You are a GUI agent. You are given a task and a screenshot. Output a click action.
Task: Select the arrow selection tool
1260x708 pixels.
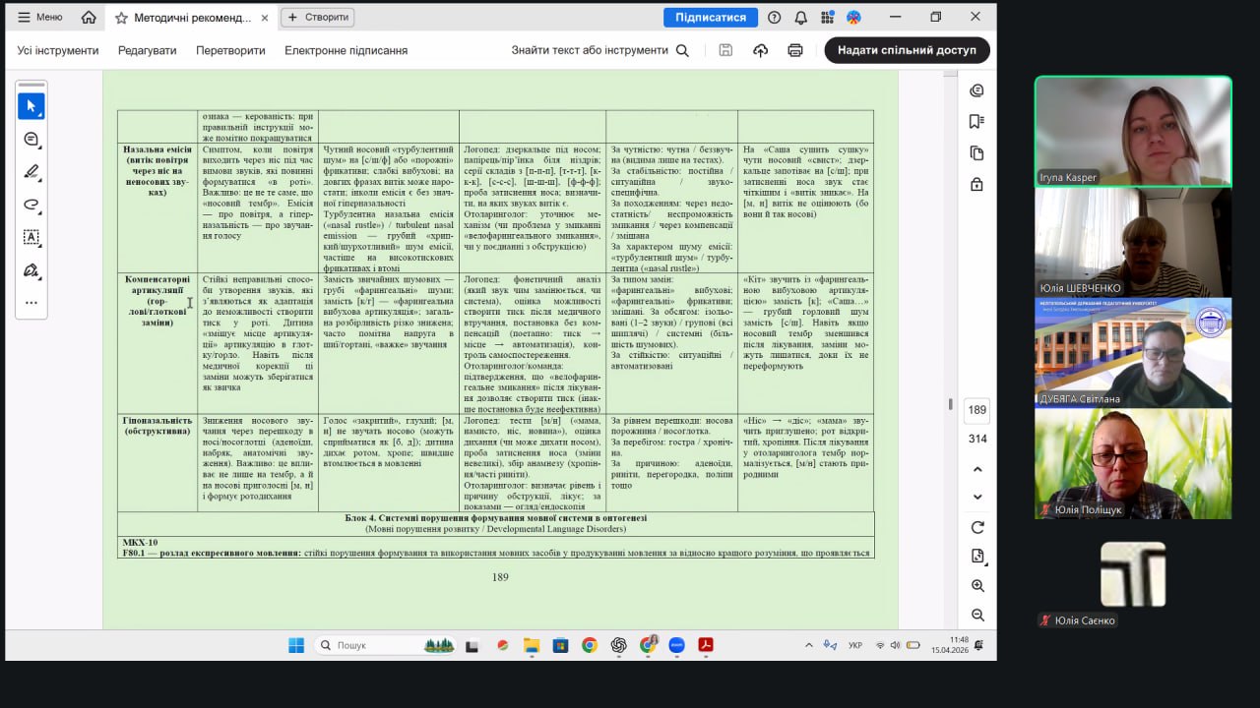31,106
